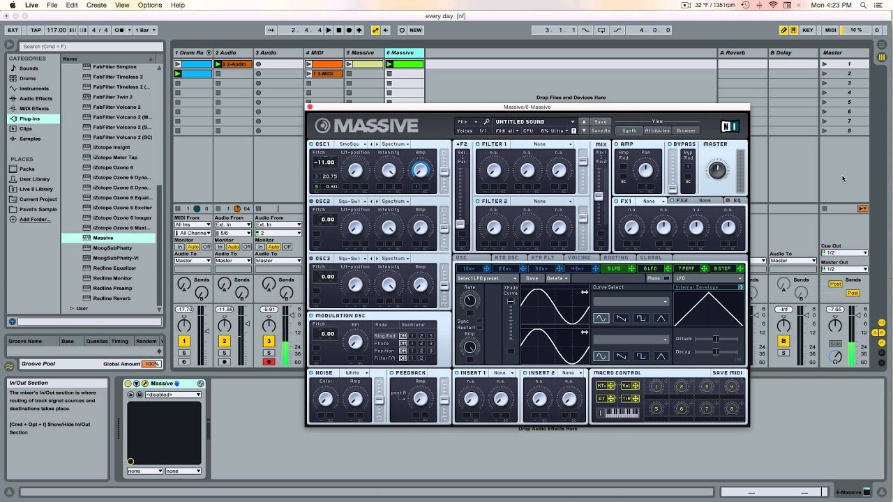Image resolution: width=893 pixels, height=502 pixels.
Task: Click Massive Save As button
Action: (x=601, y=130)
